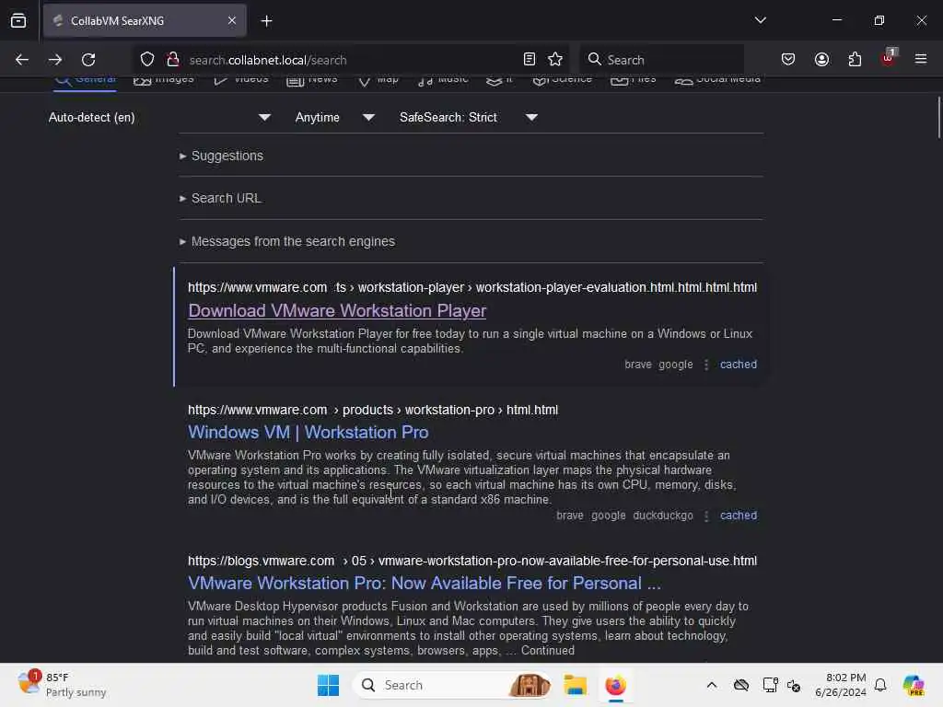Open the Extensions puzzle menu
This screenshot has height=707, width=943.
[x=855, y=60]
